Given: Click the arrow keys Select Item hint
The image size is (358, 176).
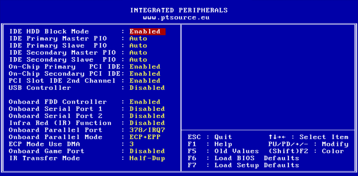Looking at the screenshot, I should coord(308,137).
